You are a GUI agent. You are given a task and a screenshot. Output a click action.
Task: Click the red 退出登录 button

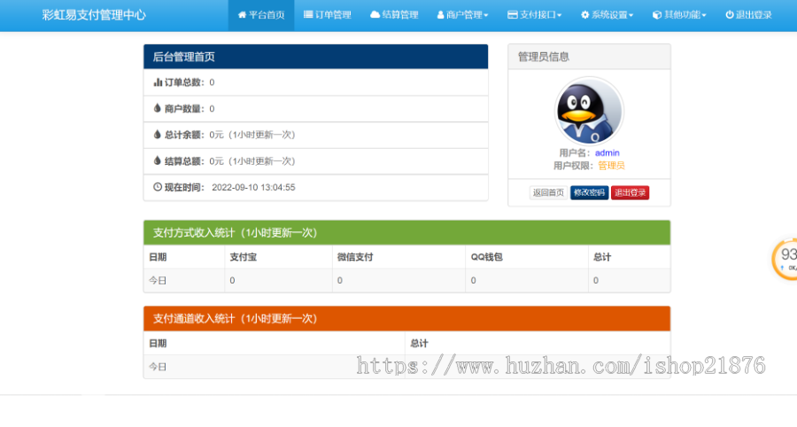(630, 192)
